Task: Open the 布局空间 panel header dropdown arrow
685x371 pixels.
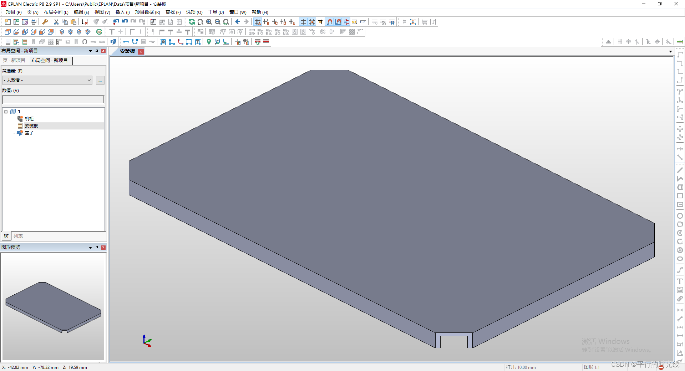Action: 90,51
